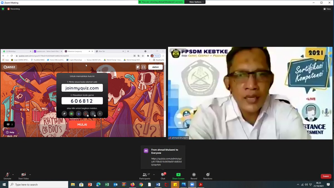
Task: Mute audio on Klasemen Langsung tab
Action: coord(89,51)
